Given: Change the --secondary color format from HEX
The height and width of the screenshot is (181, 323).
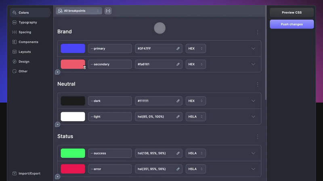Looking at the screenshot, I should point(195,64).
